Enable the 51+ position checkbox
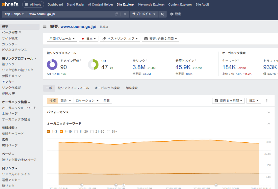This screenshot has width=278, height=189. [108, 132]
